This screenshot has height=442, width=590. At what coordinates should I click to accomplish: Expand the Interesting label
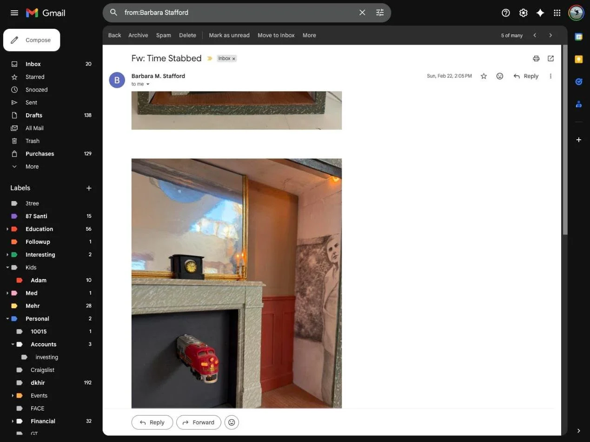pos(7,255)
